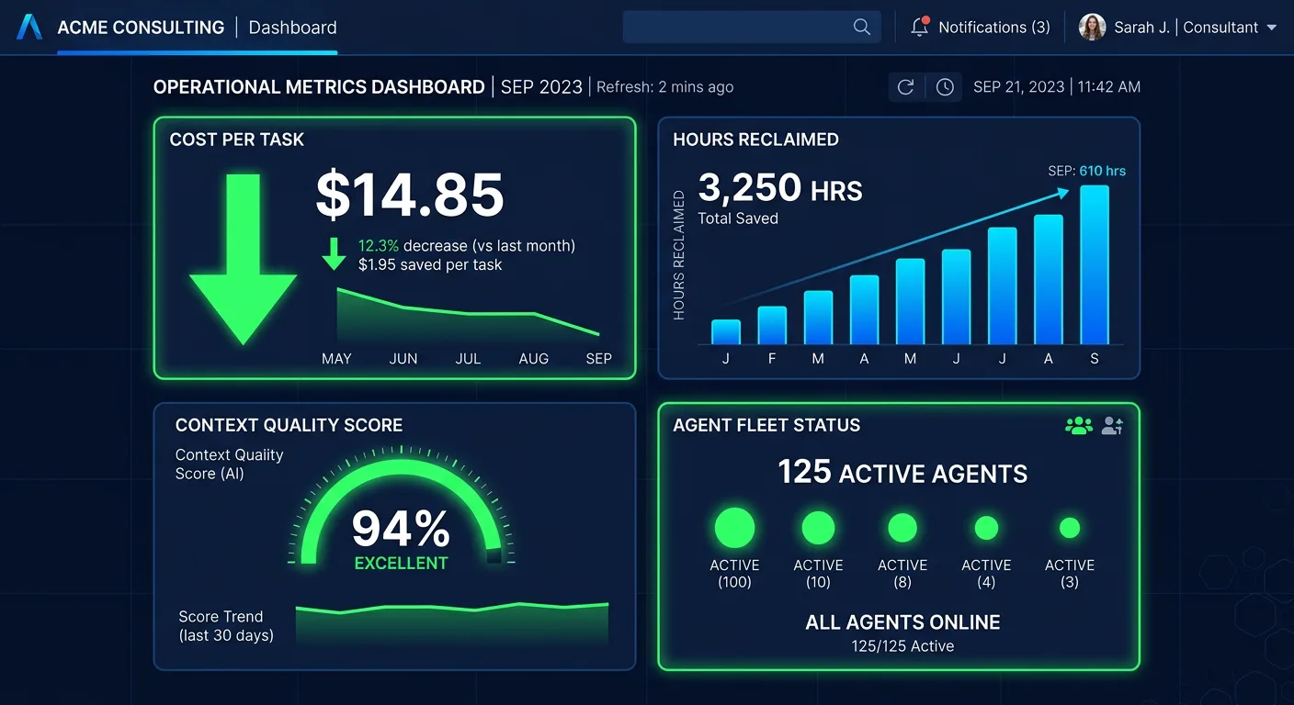Click the add agent icon
This screenshot has width=1294, height=705.
point(1112,424)
